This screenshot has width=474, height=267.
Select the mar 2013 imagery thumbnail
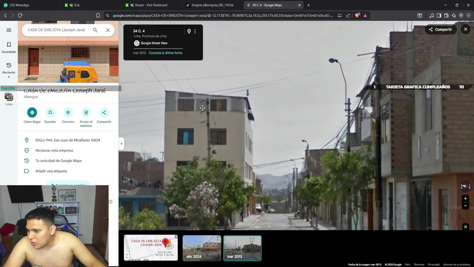[243, 248]
